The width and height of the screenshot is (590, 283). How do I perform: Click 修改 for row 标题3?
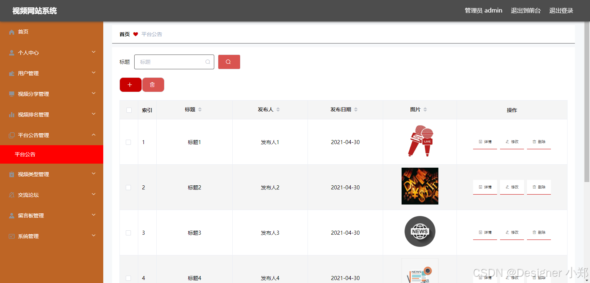tap(512, 233)
